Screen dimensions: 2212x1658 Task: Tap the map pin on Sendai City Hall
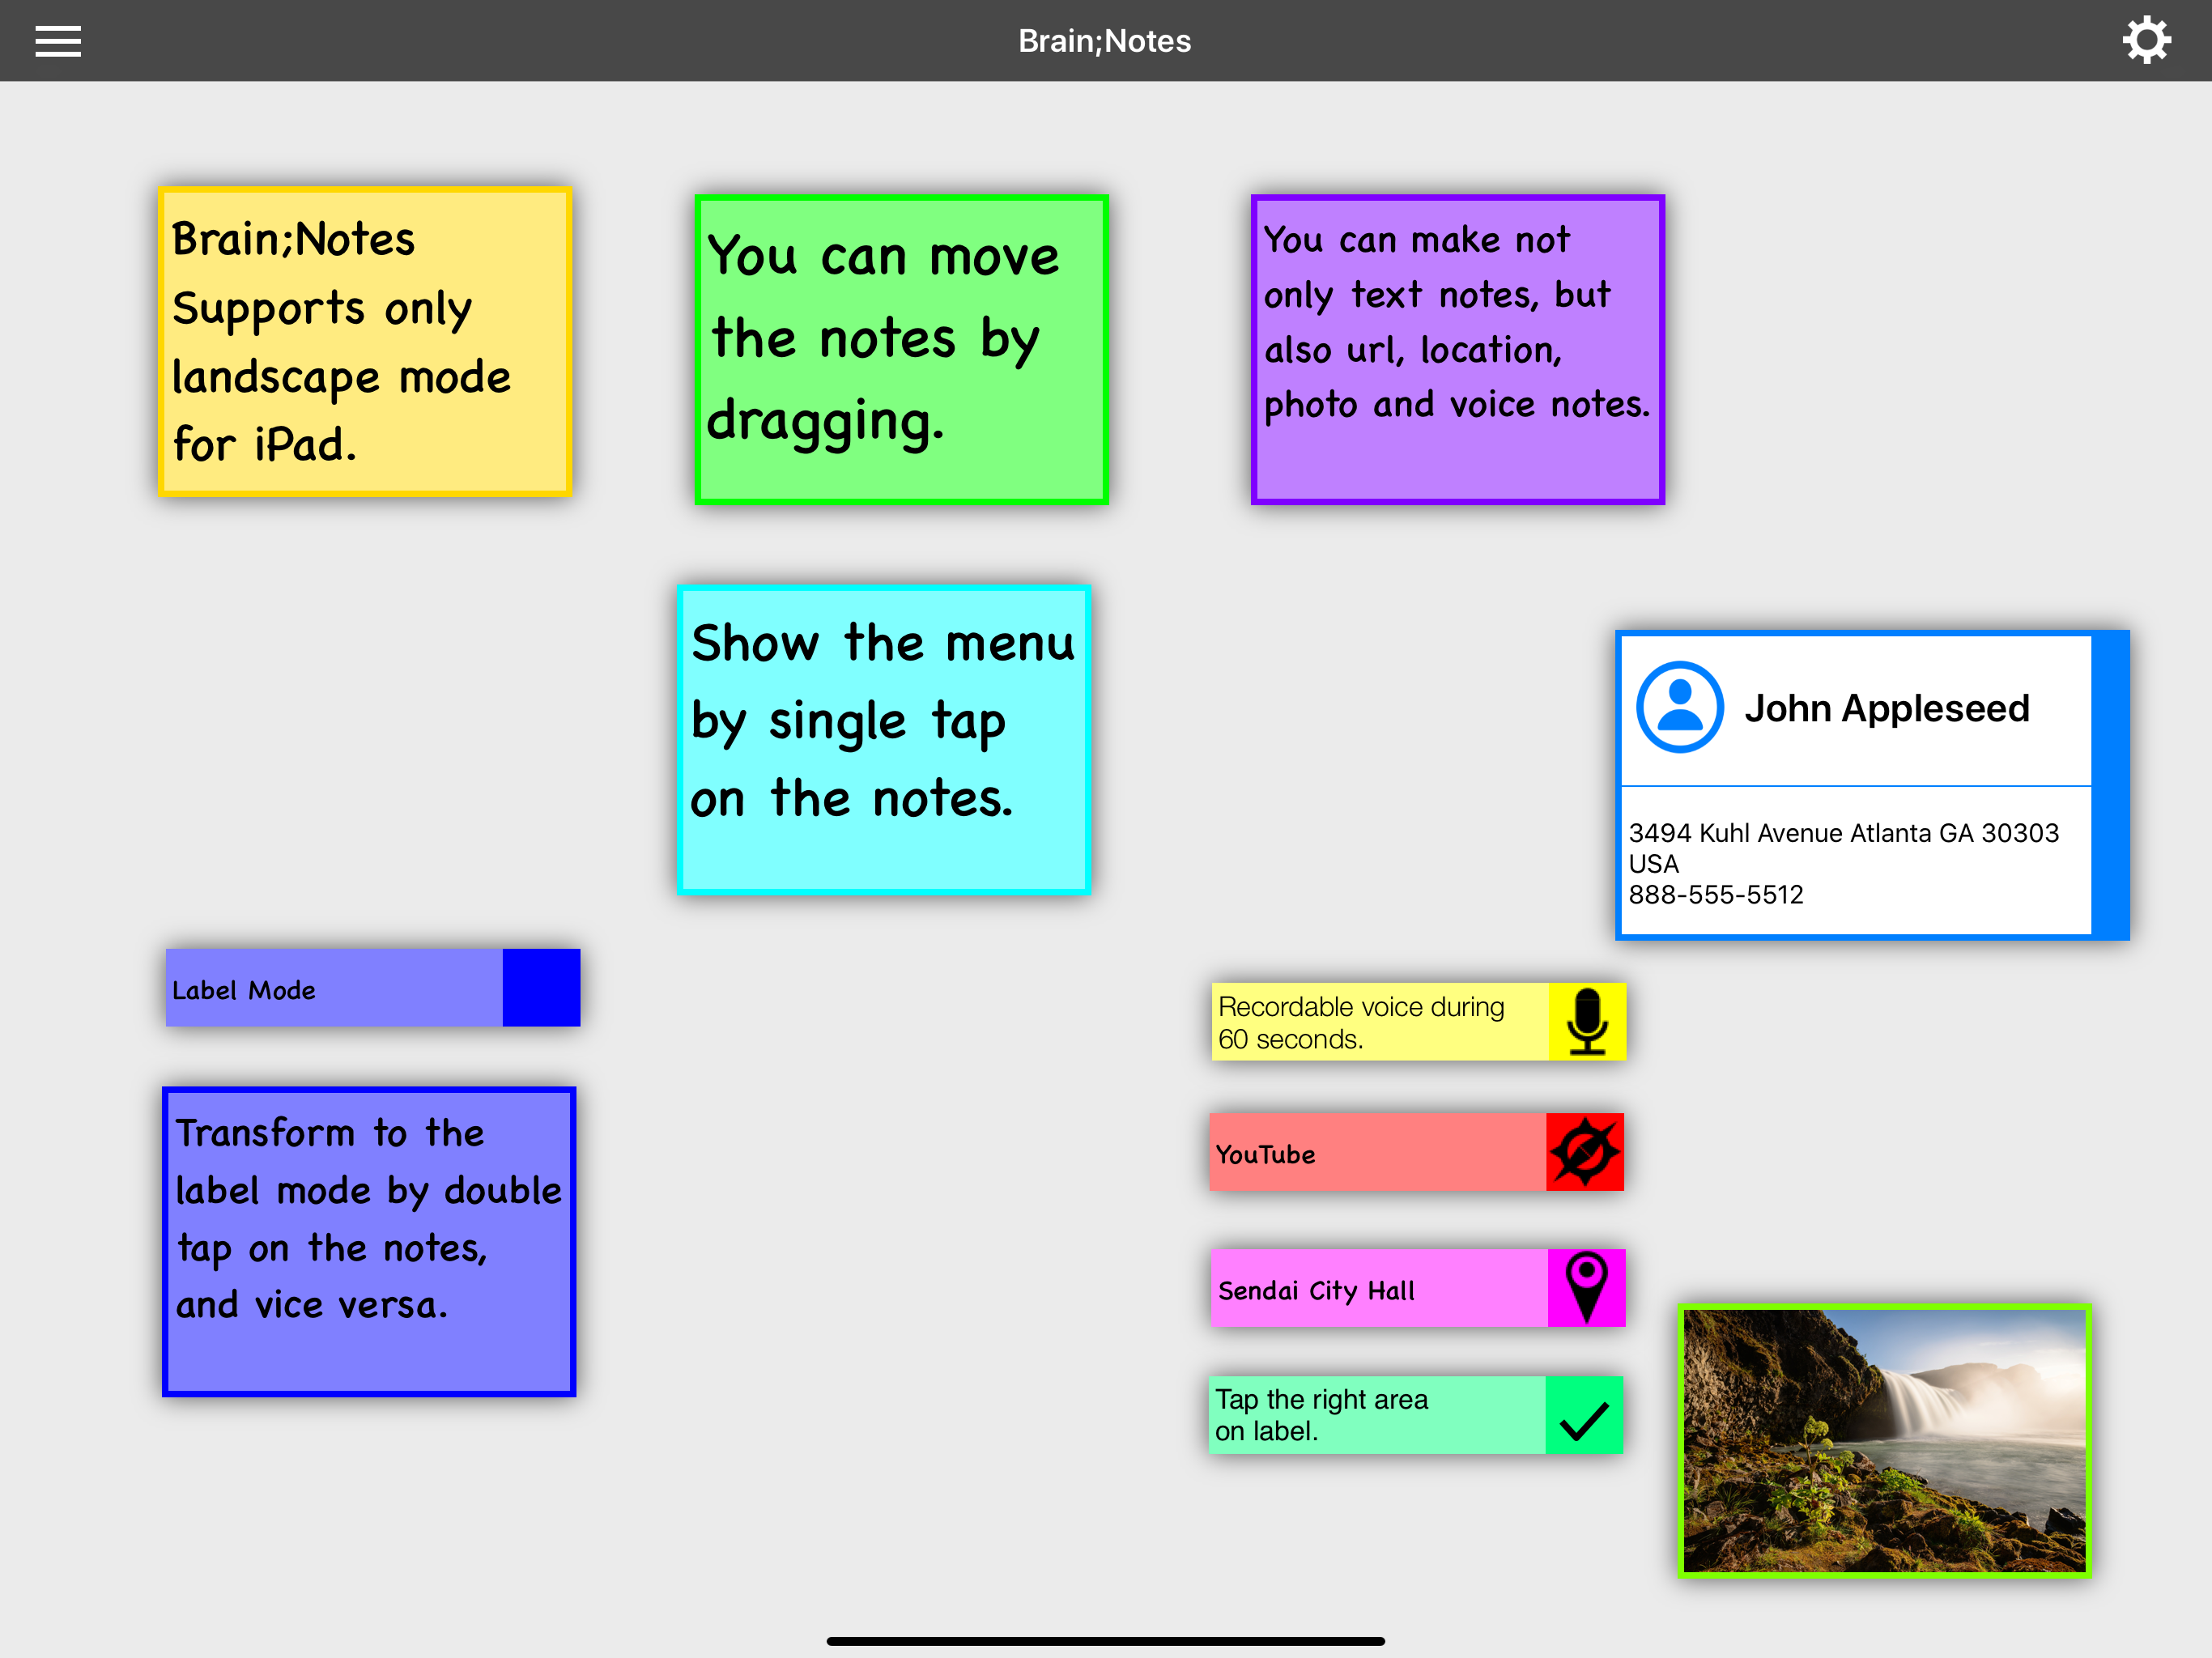tap(1586, 1288)
